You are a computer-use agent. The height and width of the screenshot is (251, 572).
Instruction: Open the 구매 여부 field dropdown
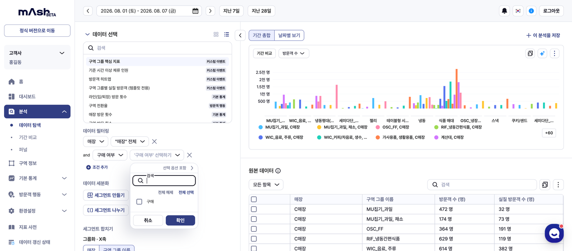[110, 155]
